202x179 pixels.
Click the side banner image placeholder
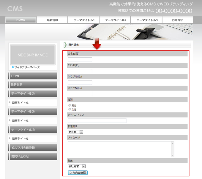[x=33, y=55]
